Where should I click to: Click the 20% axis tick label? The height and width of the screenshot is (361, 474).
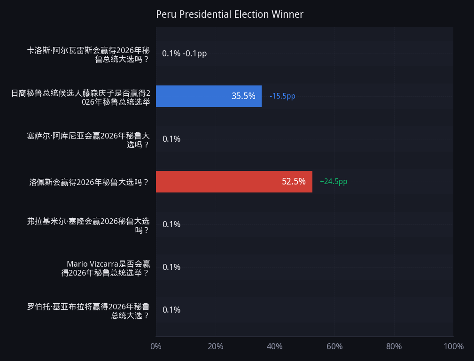click(216, 346)
